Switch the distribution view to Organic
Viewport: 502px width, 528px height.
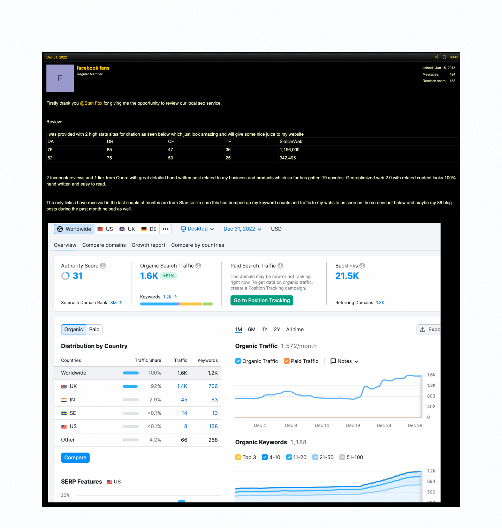[74, 330]
